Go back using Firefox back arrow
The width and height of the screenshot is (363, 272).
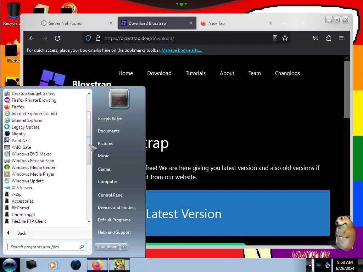coord(32,38)
